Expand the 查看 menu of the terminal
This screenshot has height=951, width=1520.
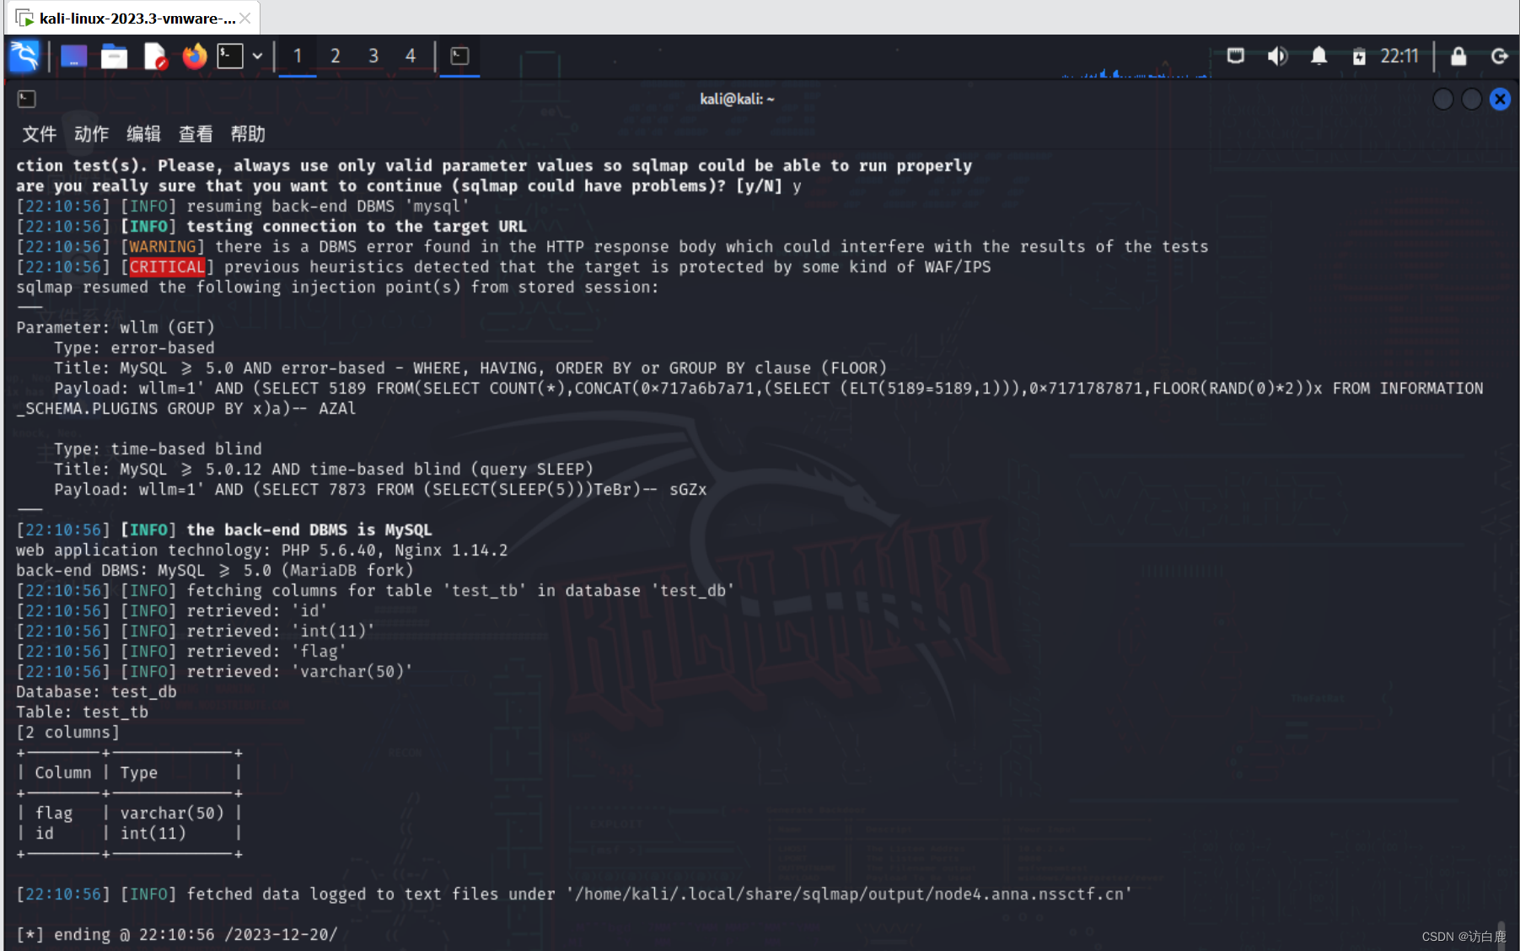(x=195, y=134)
